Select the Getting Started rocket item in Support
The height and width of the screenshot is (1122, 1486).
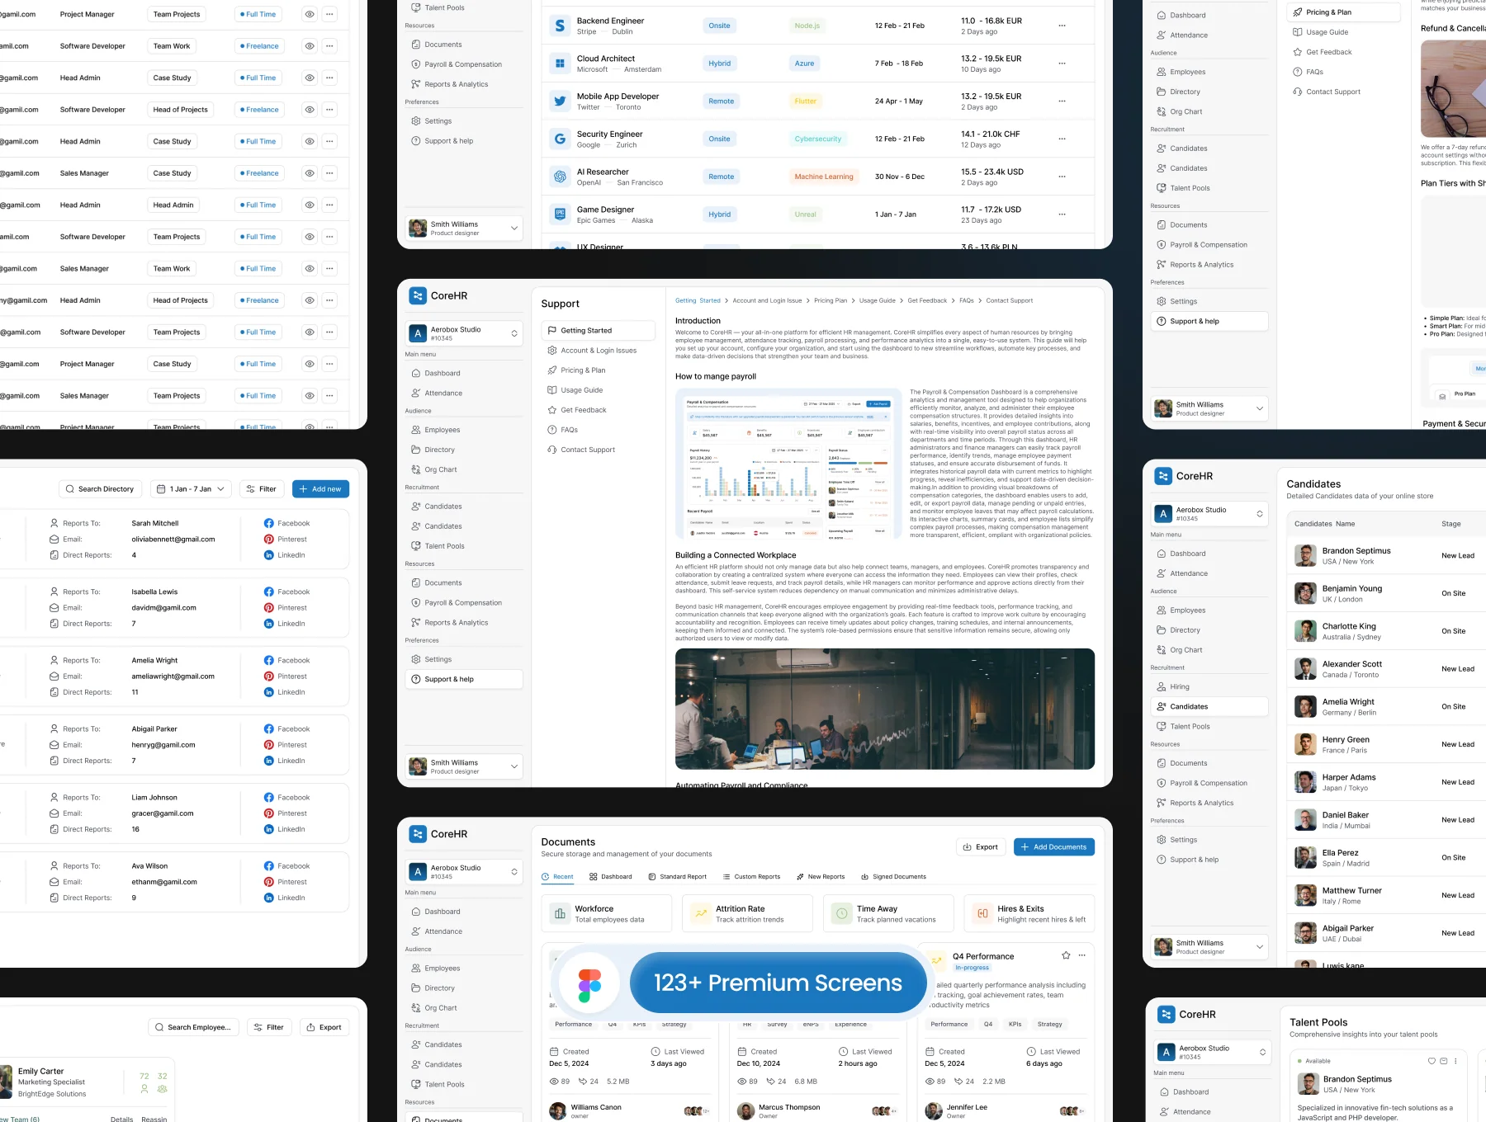pos(598,330)
